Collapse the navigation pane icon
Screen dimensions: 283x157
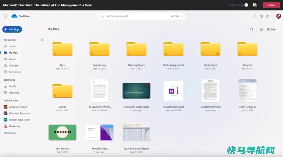pyautogui.click(x=42, y=40)
